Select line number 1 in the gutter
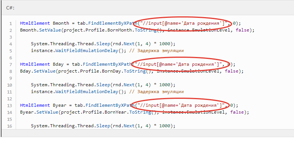This screenshot has width=294, height=144. (x=11, y=24)
